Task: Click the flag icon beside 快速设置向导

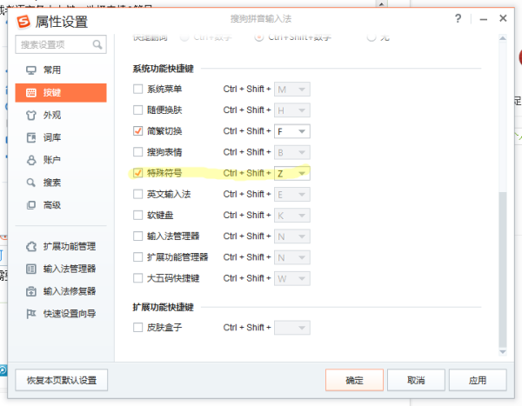Action: [x=31, y=314]
